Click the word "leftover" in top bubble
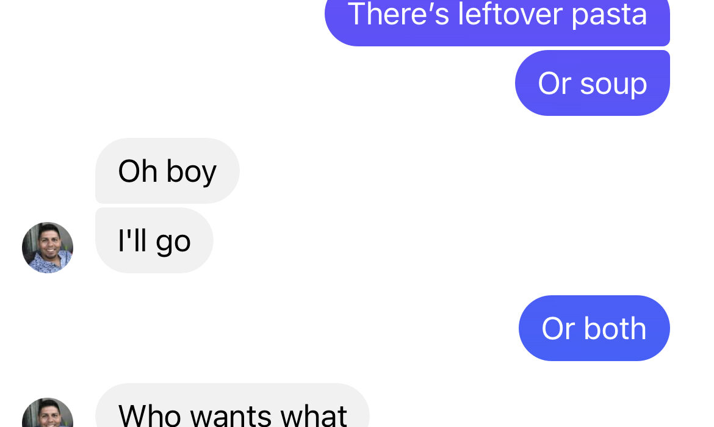Screen dimensions: 714x427 point(510,13)
